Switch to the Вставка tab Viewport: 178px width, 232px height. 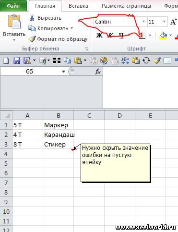(78, 6)
